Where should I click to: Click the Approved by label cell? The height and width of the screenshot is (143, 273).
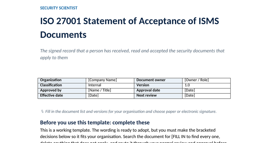pyautogui.click(x=62, y=91)
